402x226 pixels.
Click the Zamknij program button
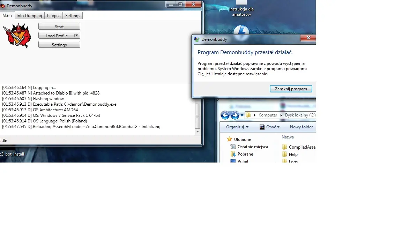point(291,89)
